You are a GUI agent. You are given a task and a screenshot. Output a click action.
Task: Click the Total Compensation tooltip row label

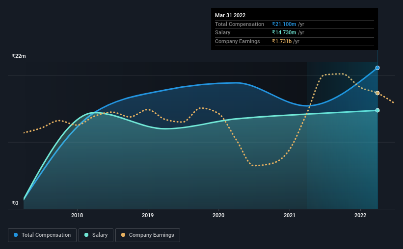click(x=240, y=24)
